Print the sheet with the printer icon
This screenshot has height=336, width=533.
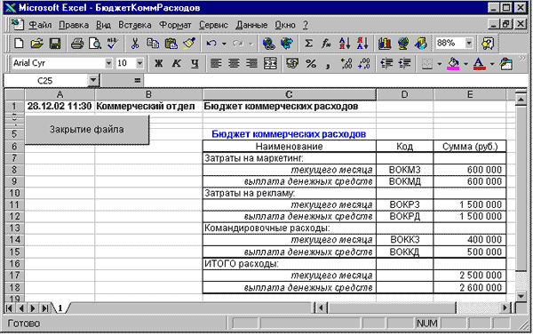coord(77,44)
